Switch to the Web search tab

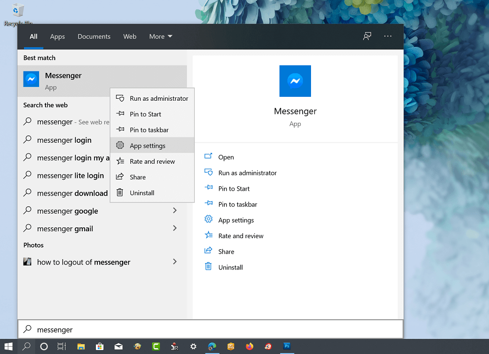[130, 37]
